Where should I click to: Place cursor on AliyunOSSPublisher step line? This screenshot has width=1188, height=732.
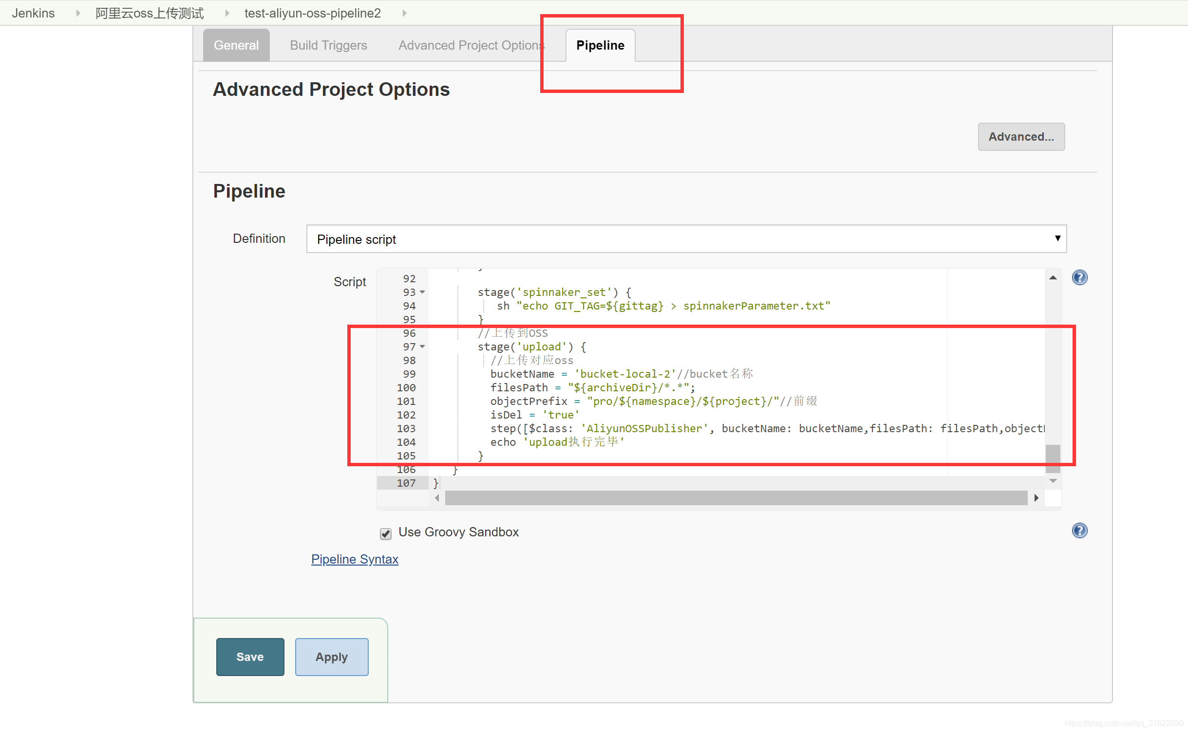click(767, 428)
